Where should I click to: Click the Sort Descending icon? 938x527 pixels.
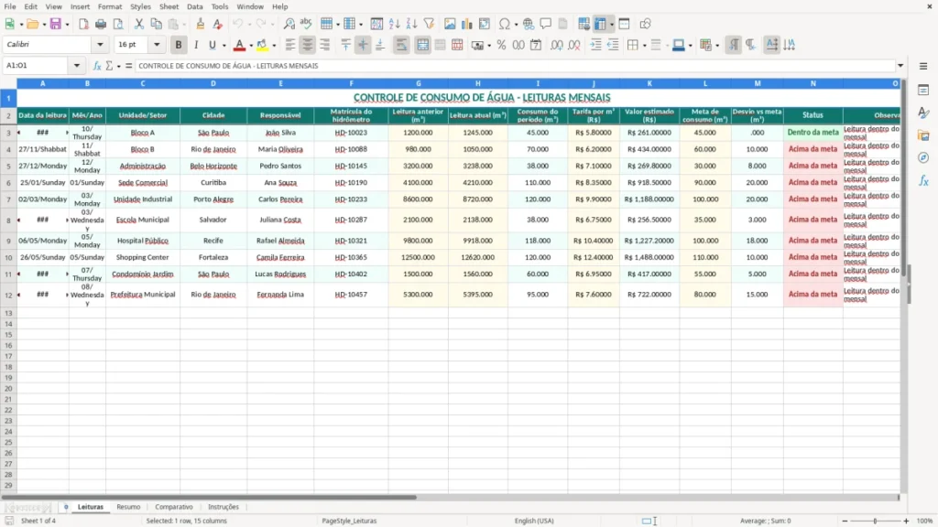tap(411, 24)
